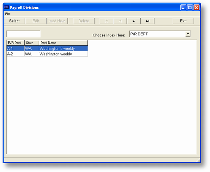210x172 pixels.
Task: Advance to the next record arrow
Action: pos(134,21)
